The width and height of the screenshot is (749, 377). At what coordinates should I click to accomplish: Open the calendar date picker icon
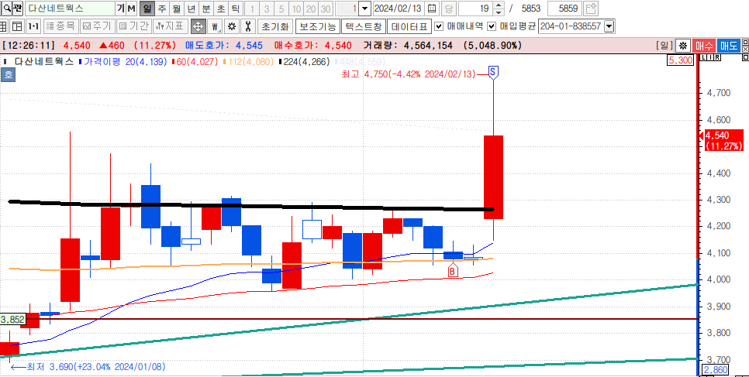pos(432,8)
